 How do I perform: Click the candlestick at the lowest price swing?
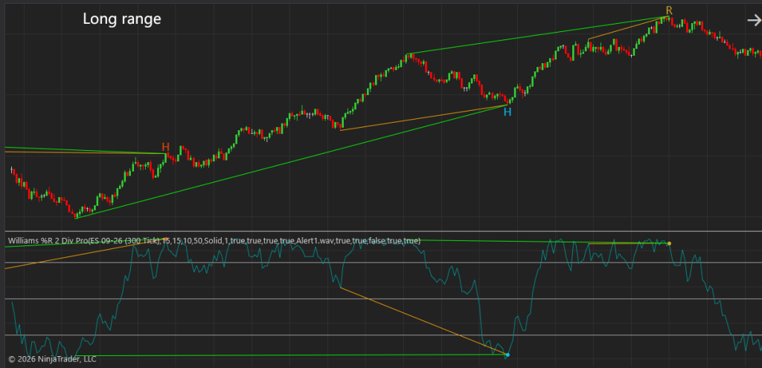[76, 214]
